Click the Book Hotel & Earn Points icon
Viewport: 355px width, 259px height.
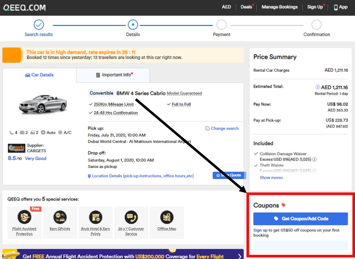coord(95,217)
